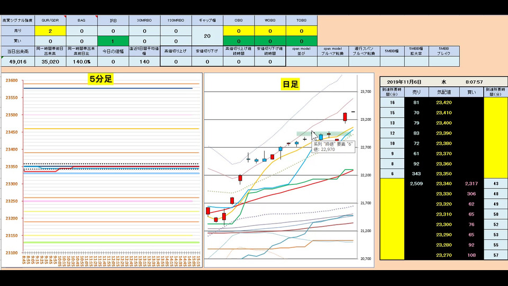Click the 23600 axis label on 5-minute chart
Viewport: 508px width, 286px height.
[x=12, y=81]
